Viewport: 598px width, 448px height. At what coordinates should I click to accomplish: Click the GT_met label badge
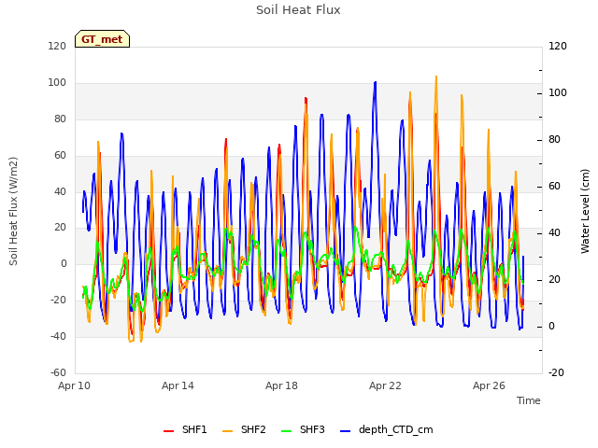click(x=102, y=39)
